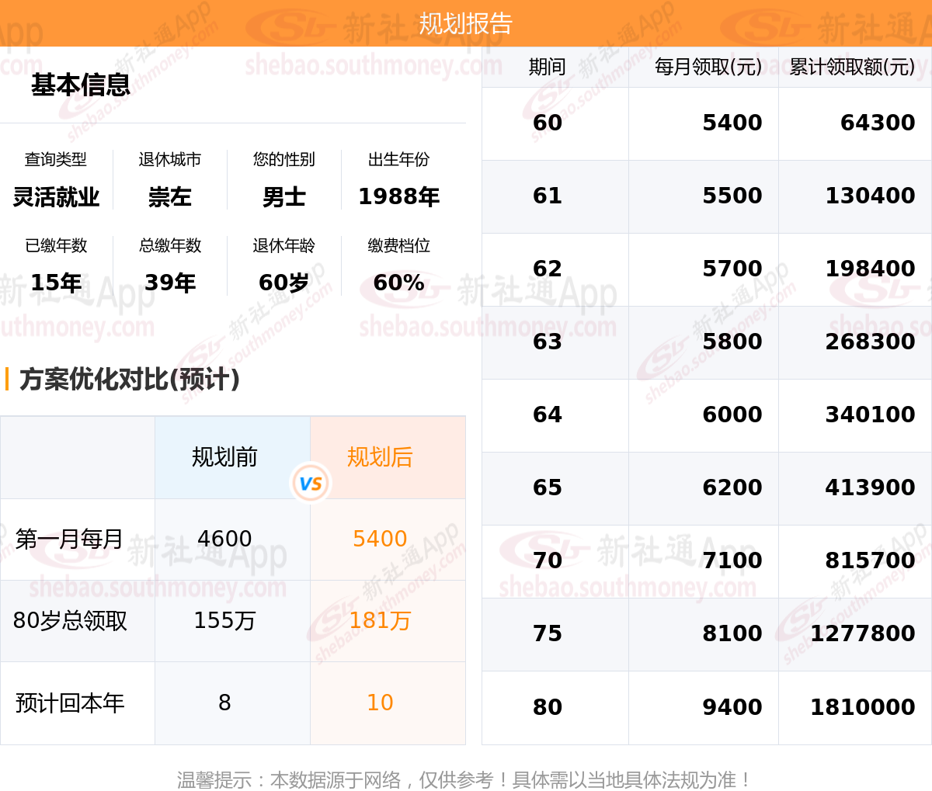This screenshot has height=791, width=932.
Task: Click the 181万 total after planning
Action: point(380,620)
